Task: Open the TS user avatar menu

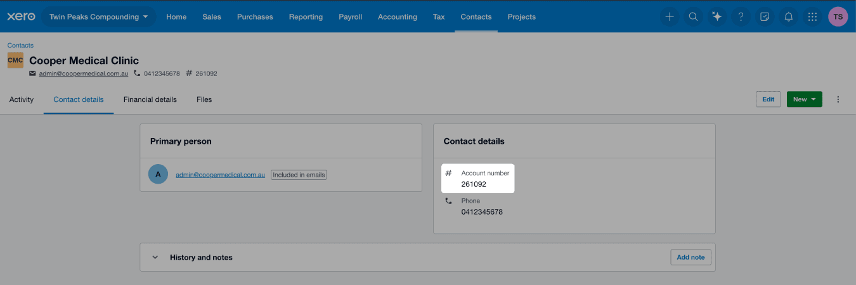Action: [838, 17]
